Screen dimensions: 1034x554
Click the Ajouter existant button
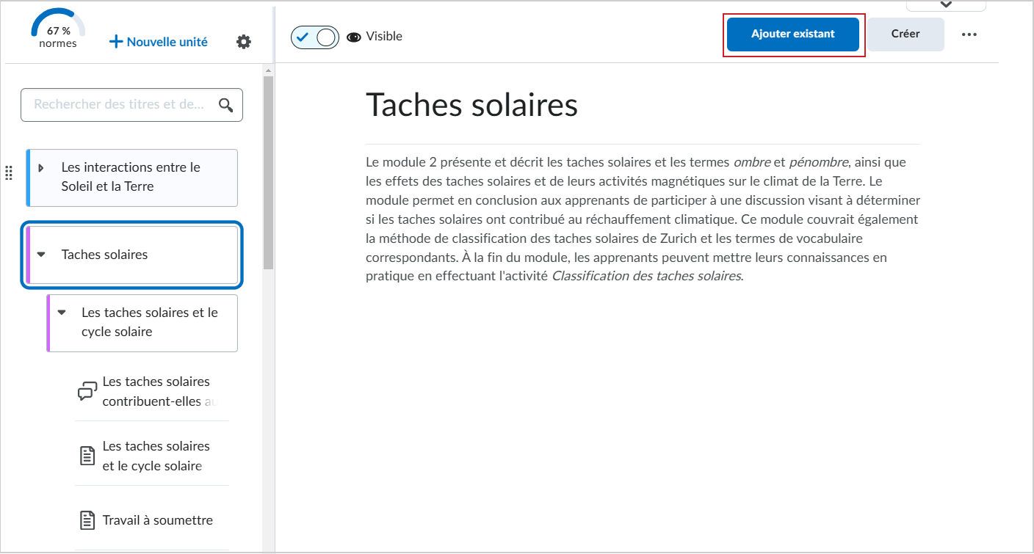point(793,34)
